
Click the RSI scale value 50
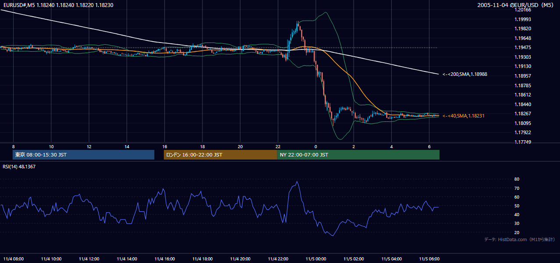pyautogui.click(x=517, y=206)
